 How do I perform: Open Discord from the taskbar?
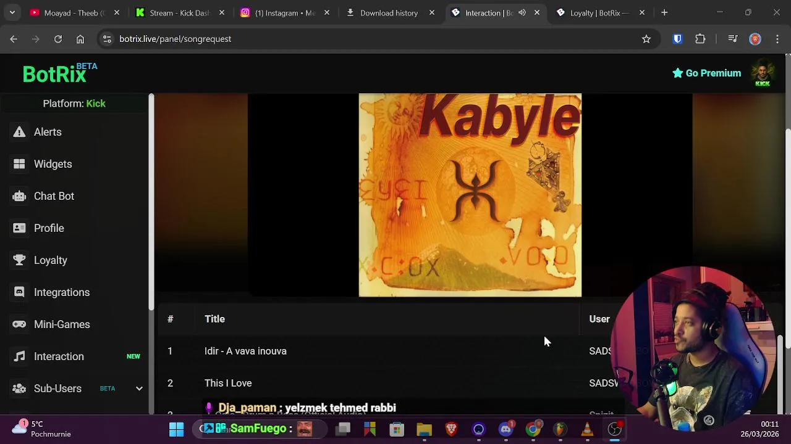coord(506,429)
